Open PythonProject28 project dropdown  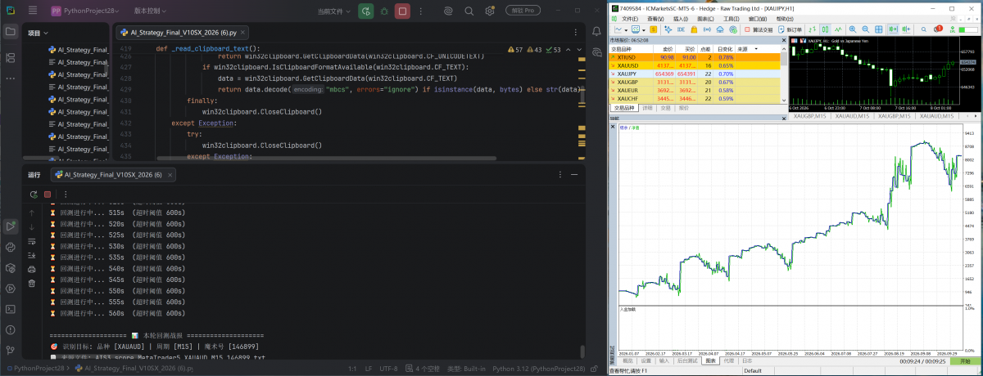(x=86, y=11)
